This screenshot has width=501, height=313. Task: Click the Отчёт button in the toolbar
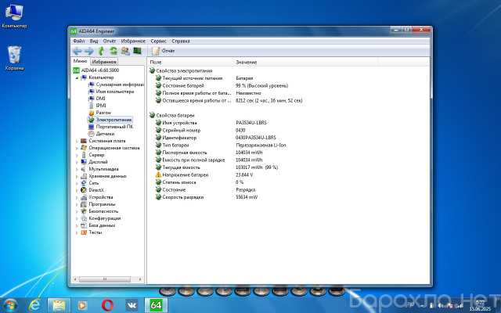(164, 51)
